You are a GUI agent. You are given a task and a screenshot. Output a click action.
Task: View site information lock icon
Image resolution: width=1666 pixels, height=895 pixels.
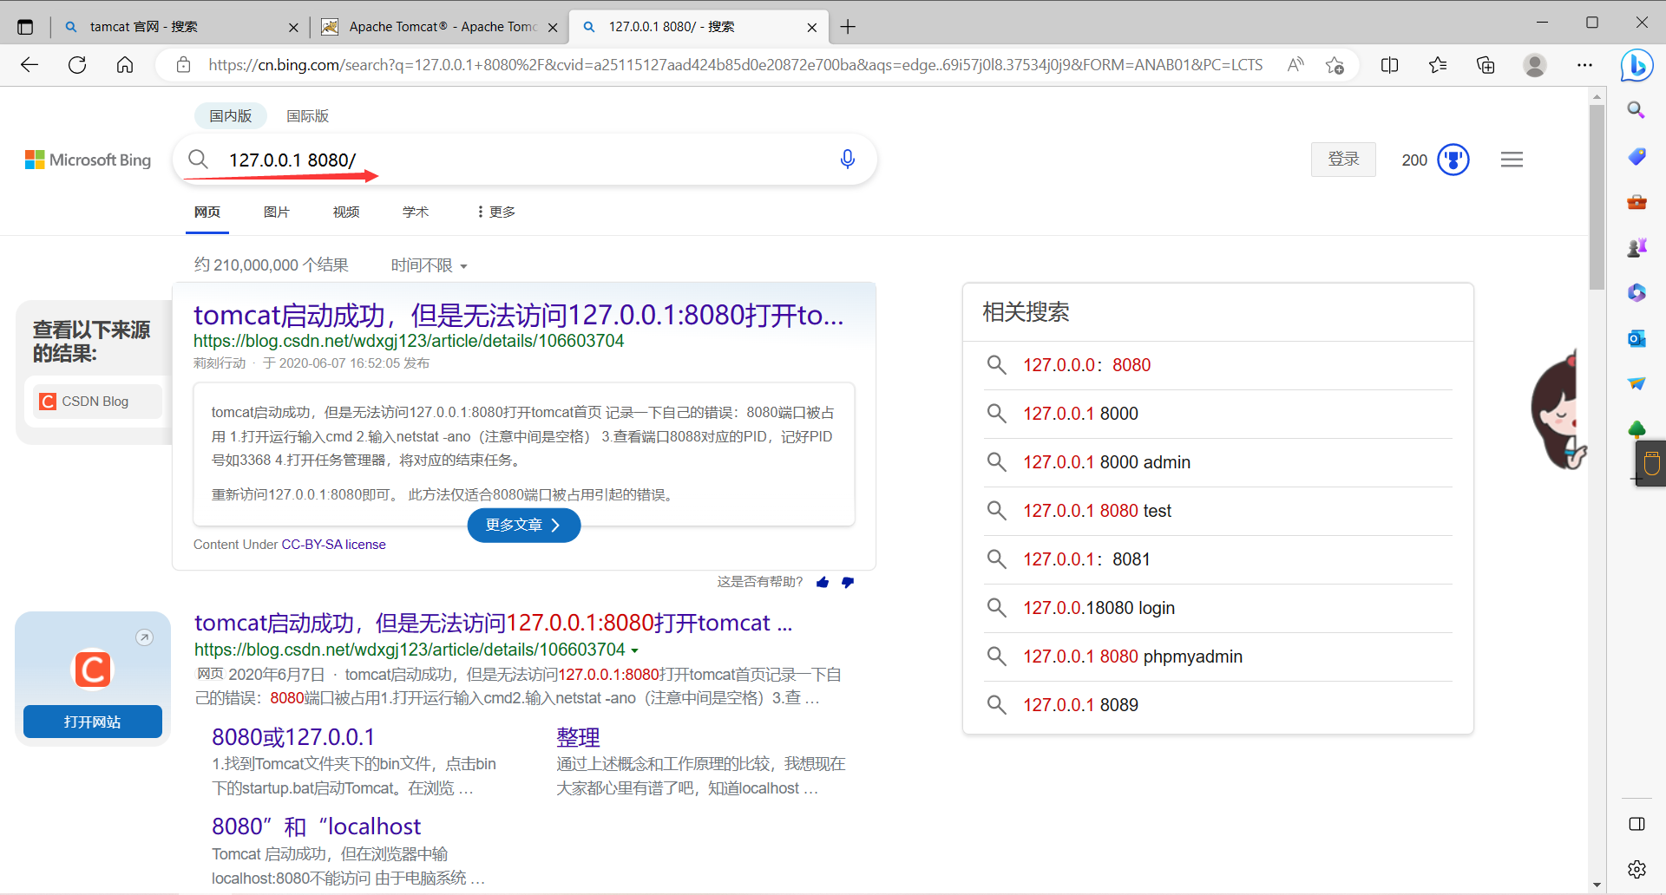pyautogui.click(x=183, y=65)
